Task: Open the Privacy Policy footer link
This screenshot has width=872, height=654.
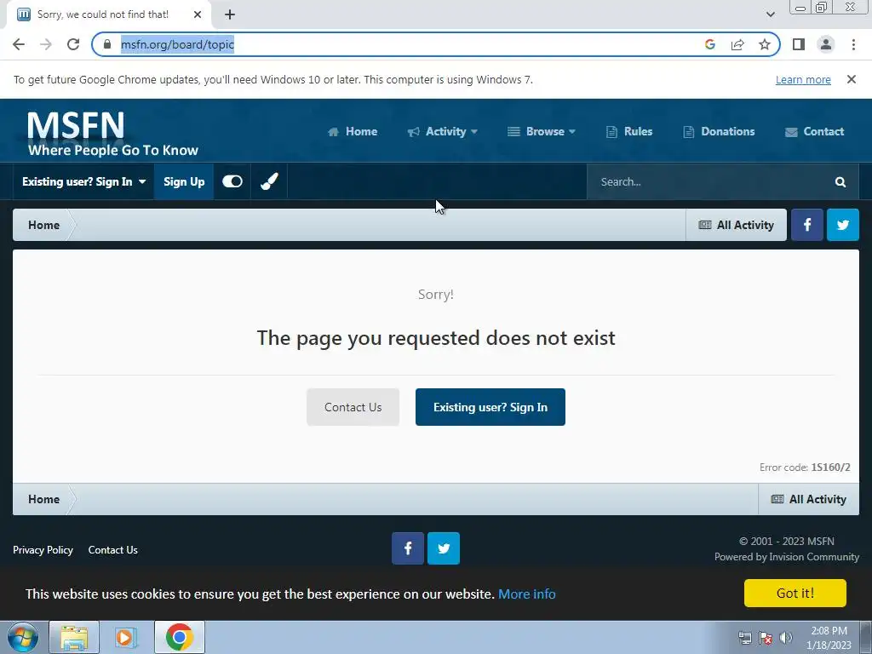Action: pyautogui.click(x=43, y=550)
